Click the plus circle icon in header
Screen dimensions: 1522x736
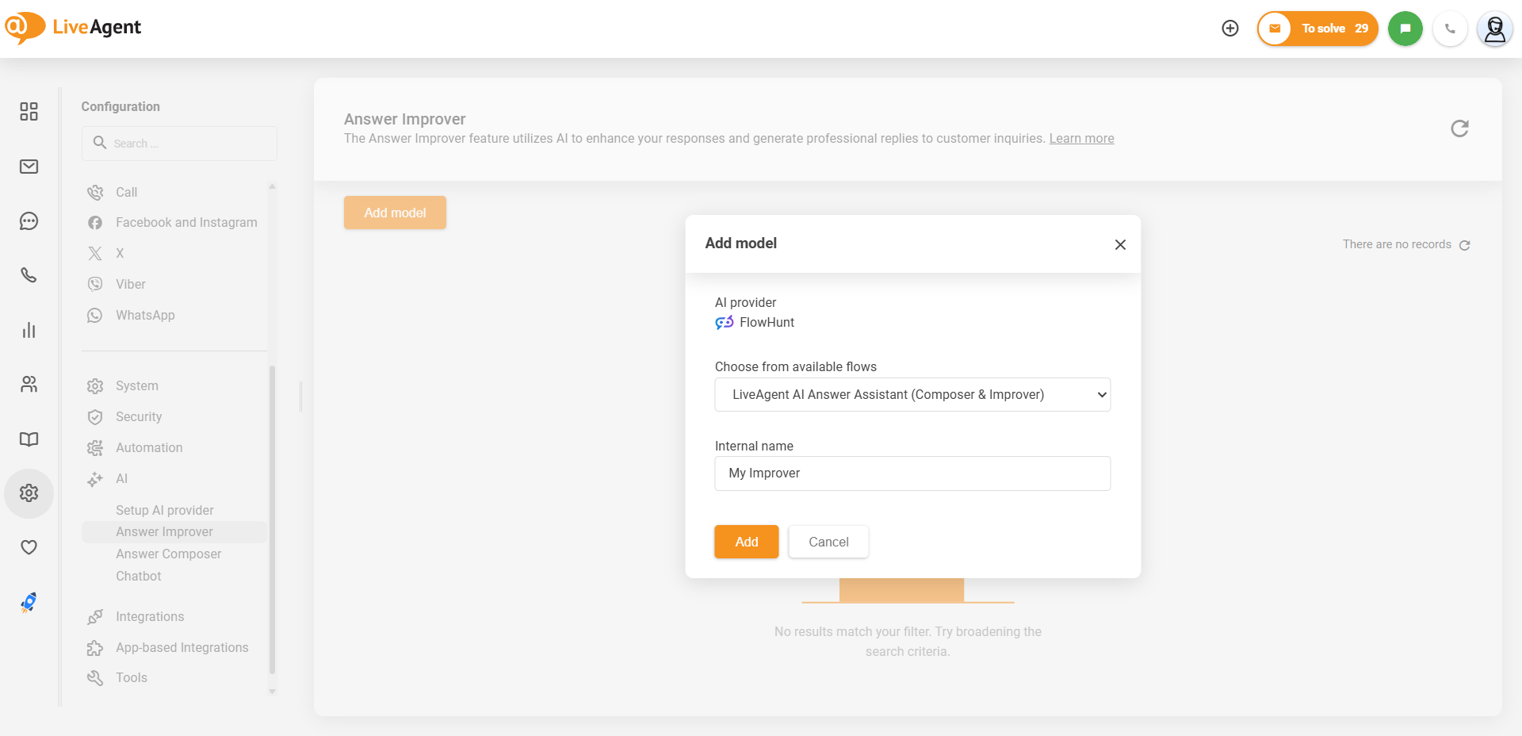(x=1229, y=29)
